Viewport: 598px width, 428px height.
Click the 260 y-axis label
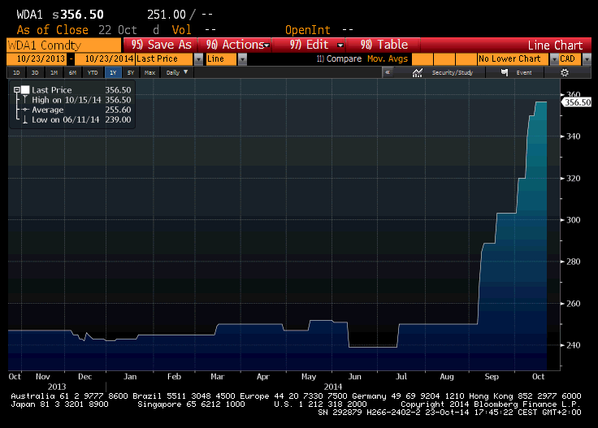573,304
